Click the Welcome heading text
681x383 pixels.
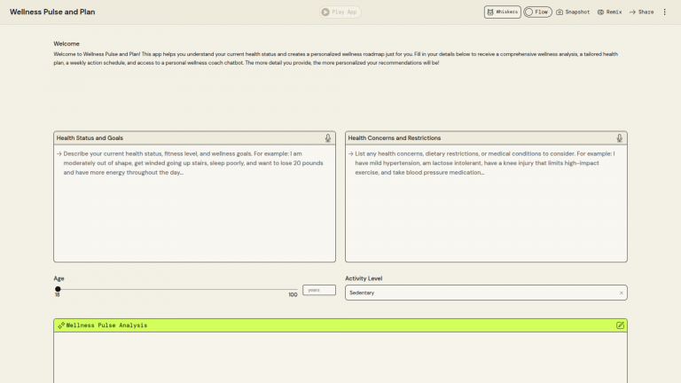click(67, 43)
